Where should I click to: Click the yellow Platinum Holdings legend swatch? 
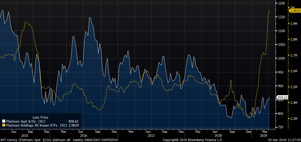[x=4, y=125]
